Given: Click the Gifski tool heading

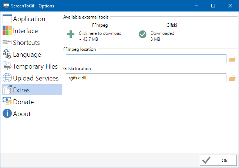Looking at the screenshot, I should [172, 25].
